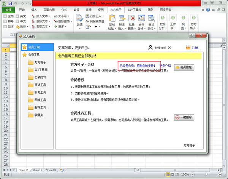Viewport: 228px width, 179px height.
Task: Click the 会员信息 button
Action: click(184, 67)
